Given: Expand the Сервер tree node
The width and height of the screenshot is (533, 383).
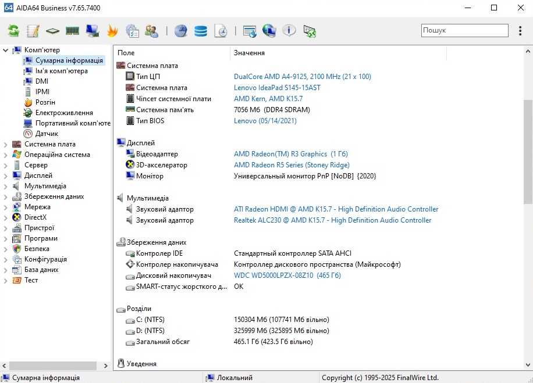Looking at the screenshot, I should click(5, 166).
